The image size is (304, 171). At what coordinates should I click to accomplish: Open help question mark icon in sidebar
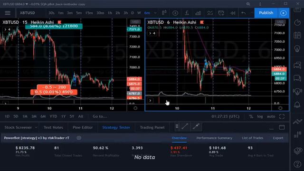pos(297,164)
